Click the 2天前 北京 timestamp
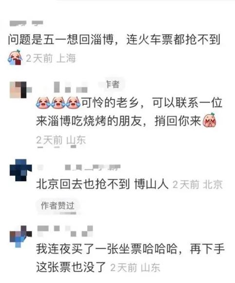Image resolution: width=235 pixels, height=283 pixels. tap(198, 185)
